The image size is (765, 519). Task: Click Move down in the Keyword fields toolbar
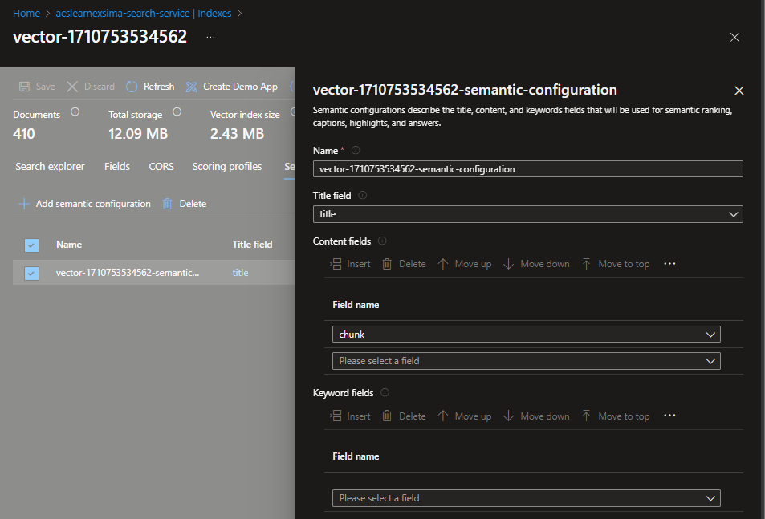tap(536, 416)
